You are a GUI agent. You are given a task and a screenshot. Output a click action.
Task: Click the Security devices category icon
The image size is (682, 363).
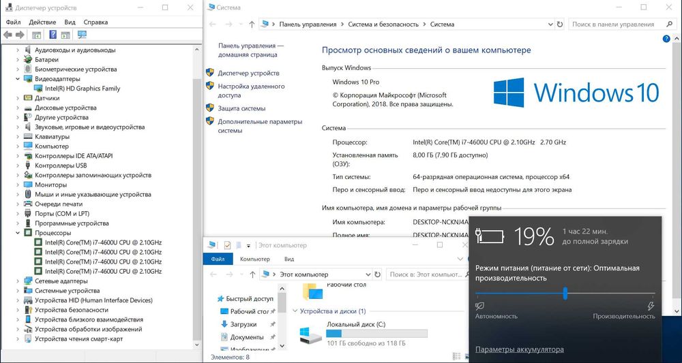(28, 310)
